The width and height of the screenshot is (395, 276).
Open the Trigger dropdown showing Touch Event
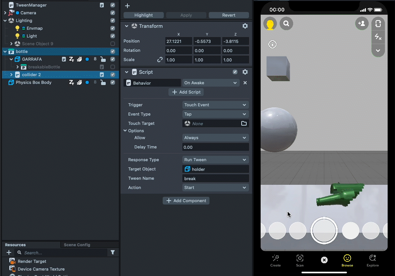tap(215, 105)
